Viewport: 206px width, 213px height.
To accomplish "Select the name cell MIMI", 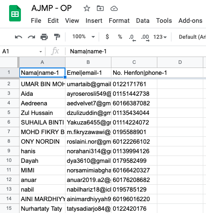I will 42,170.
